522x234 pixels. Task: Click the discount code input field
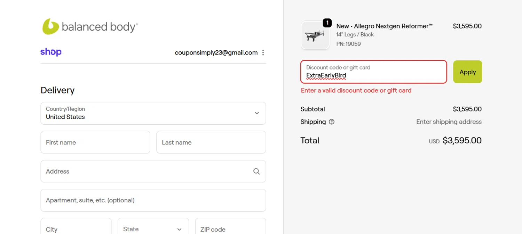pos(374,72)
